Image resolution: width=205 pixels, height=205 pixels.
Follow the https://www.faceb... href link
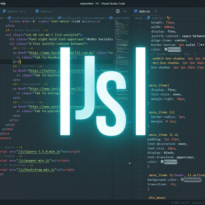click(x=61, y=53)
